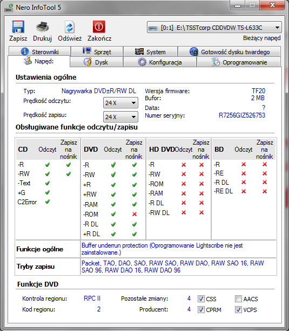
Task: Click the Kod regionu value 2
Action: 99,309
